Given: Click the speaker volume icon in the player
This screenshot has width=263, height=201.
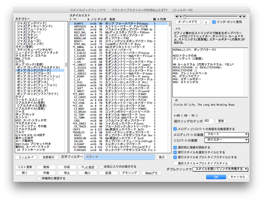Looking at the screenshot, I should pos(177,17).
